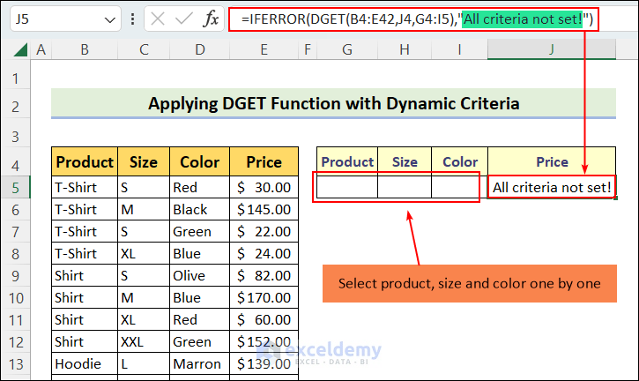Image resolution: width=639 pixels, height=381 pixels.
Task: Select column C header
Action: click(x=144, y=49)
